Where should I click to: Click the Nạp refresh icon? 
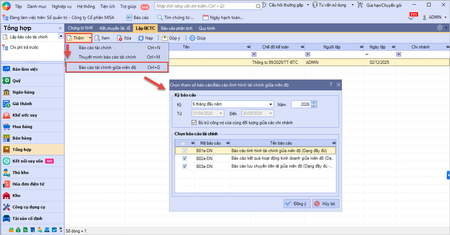click(141, 38)
